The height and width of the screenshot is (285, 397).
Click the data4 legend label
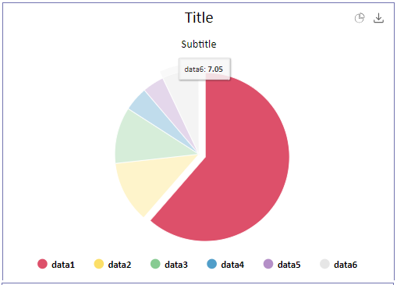tap(232, 265)
